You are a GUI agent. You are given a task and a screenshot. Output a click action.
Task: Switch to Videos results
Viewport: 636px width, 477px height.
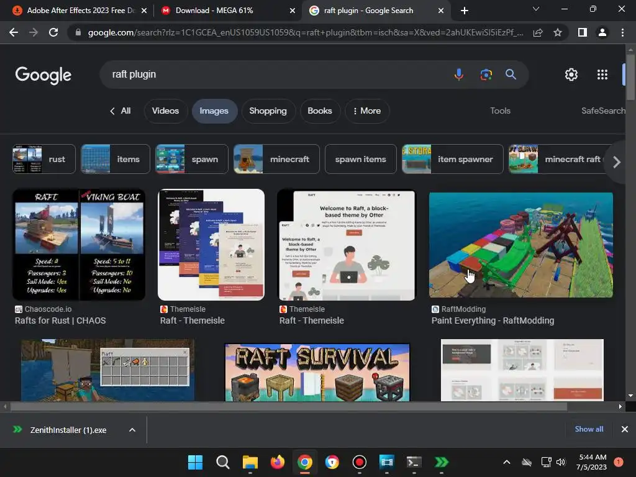(165, 111)
